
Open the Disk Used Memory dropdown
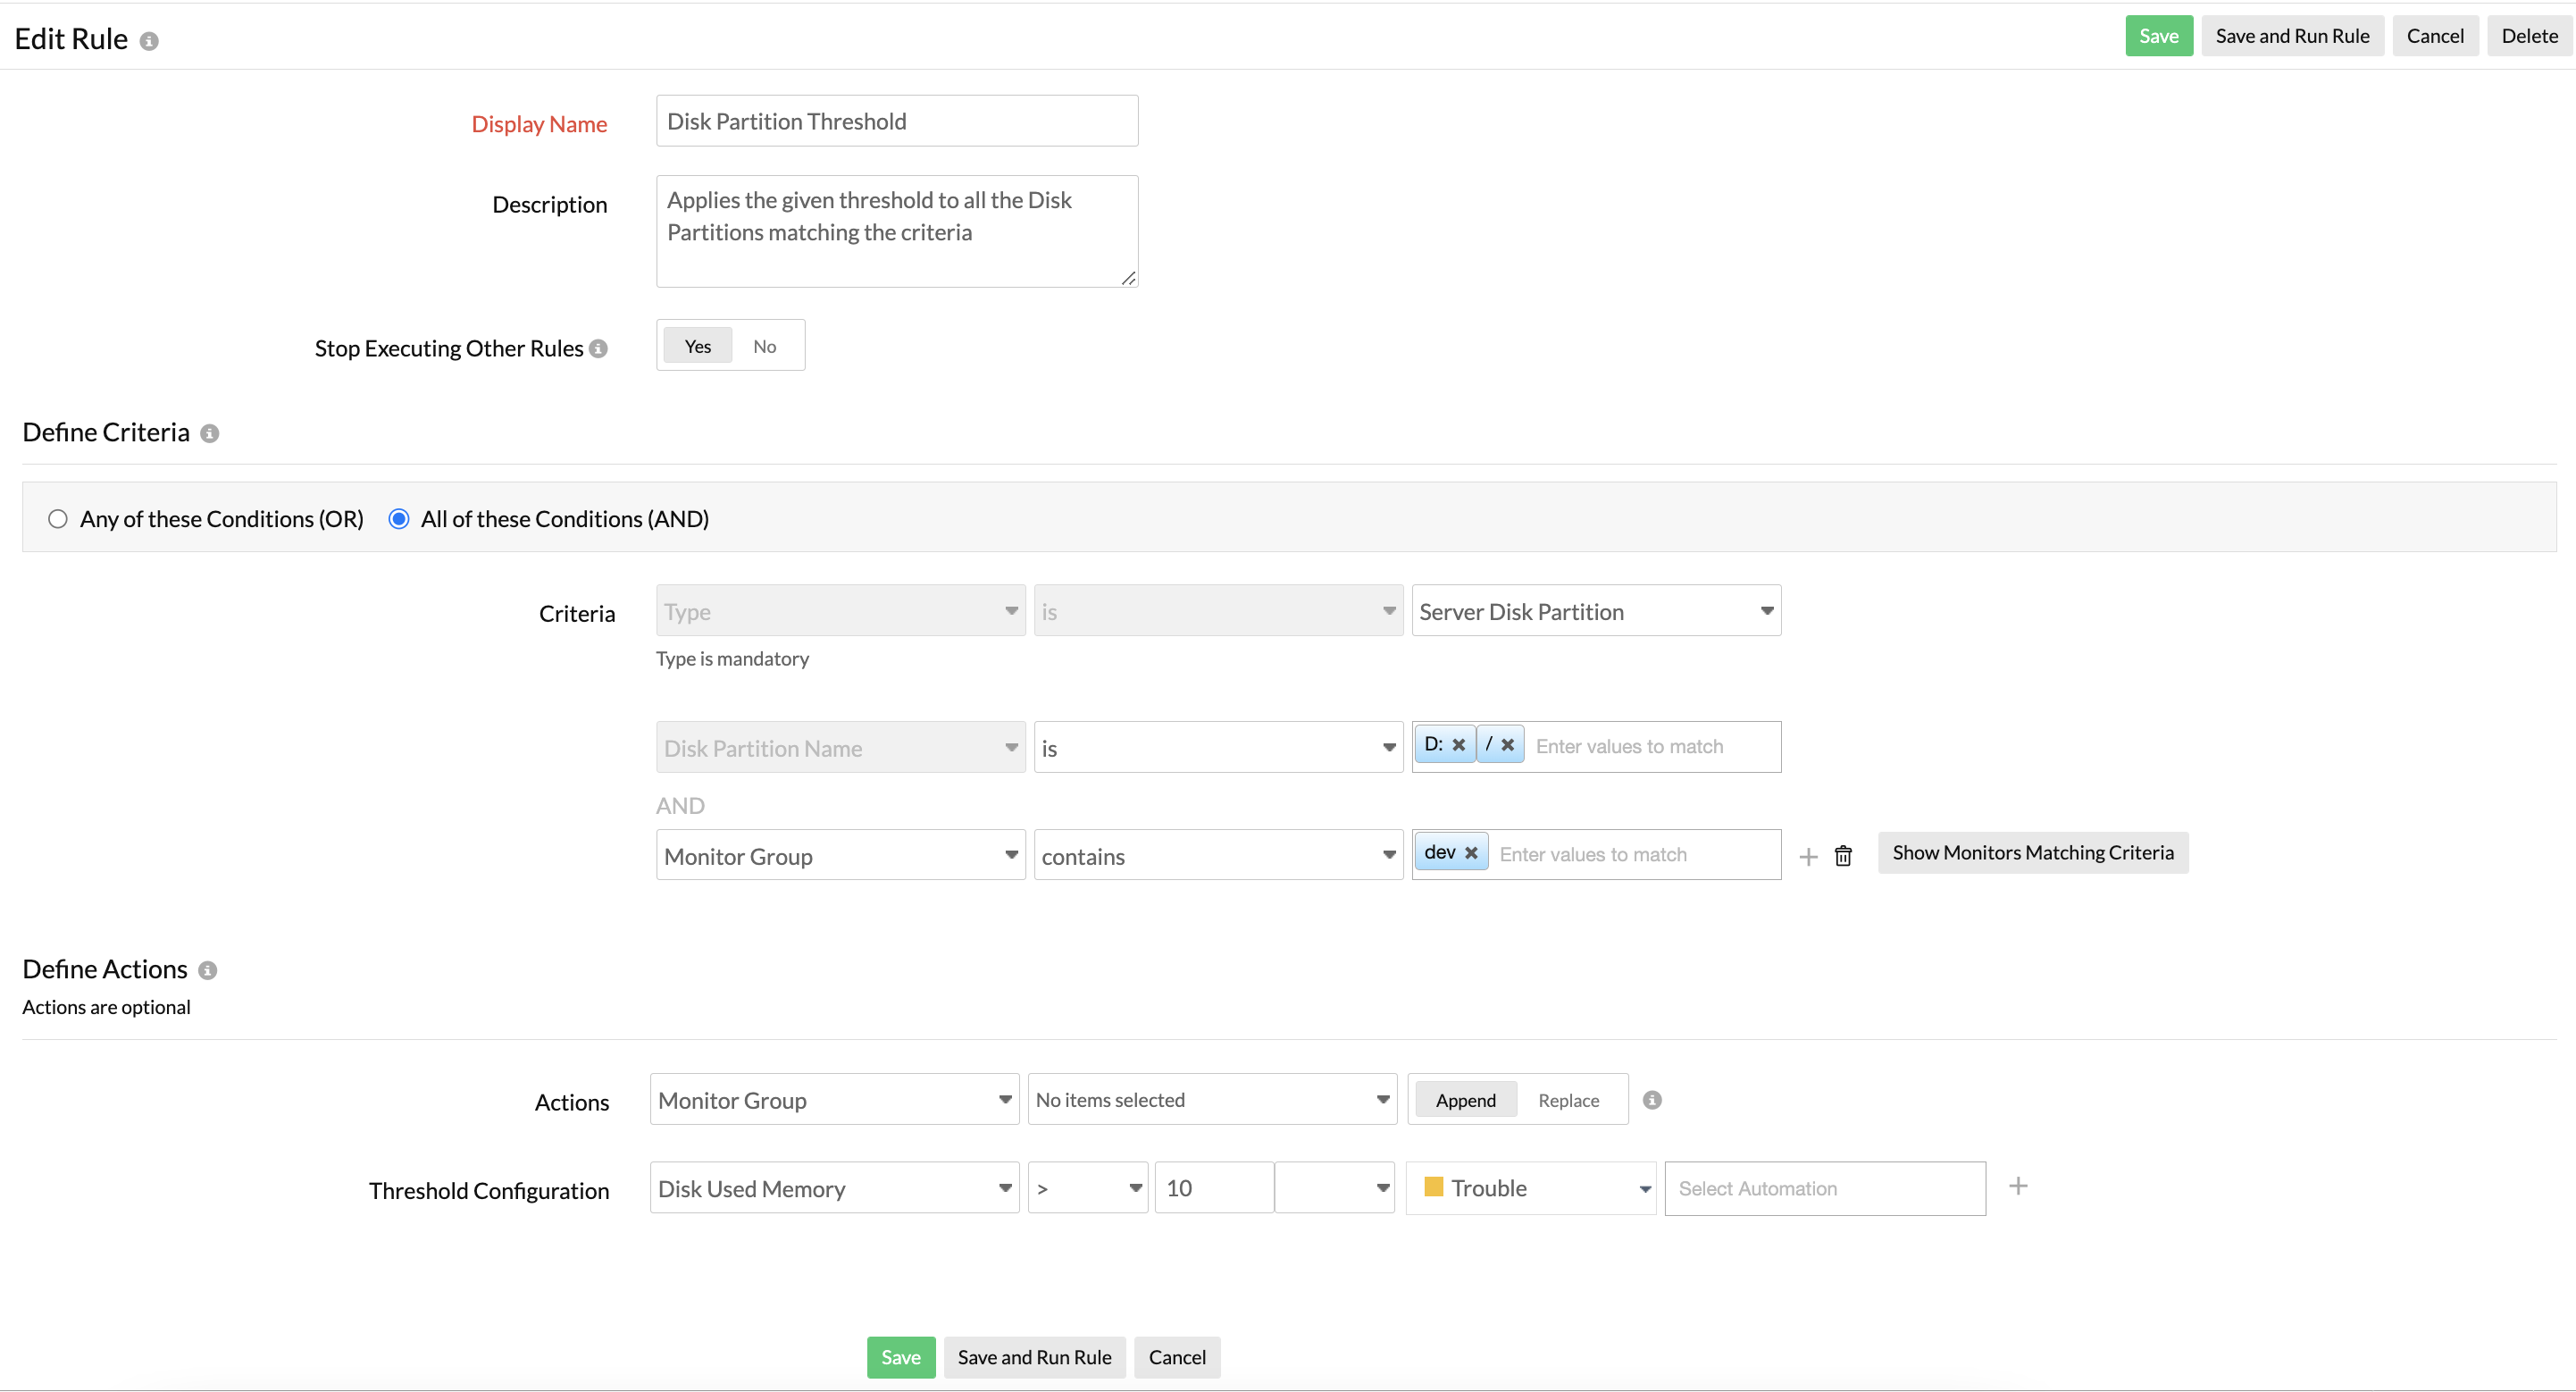(833, 1188)
